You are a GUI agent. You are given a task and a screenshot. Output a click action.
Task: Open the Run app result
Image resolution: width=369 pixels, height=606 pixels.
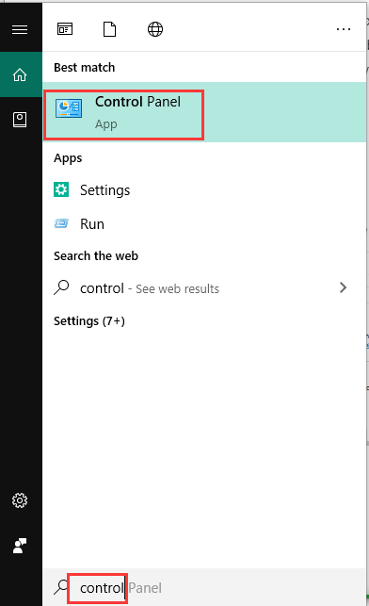point(204,223)
